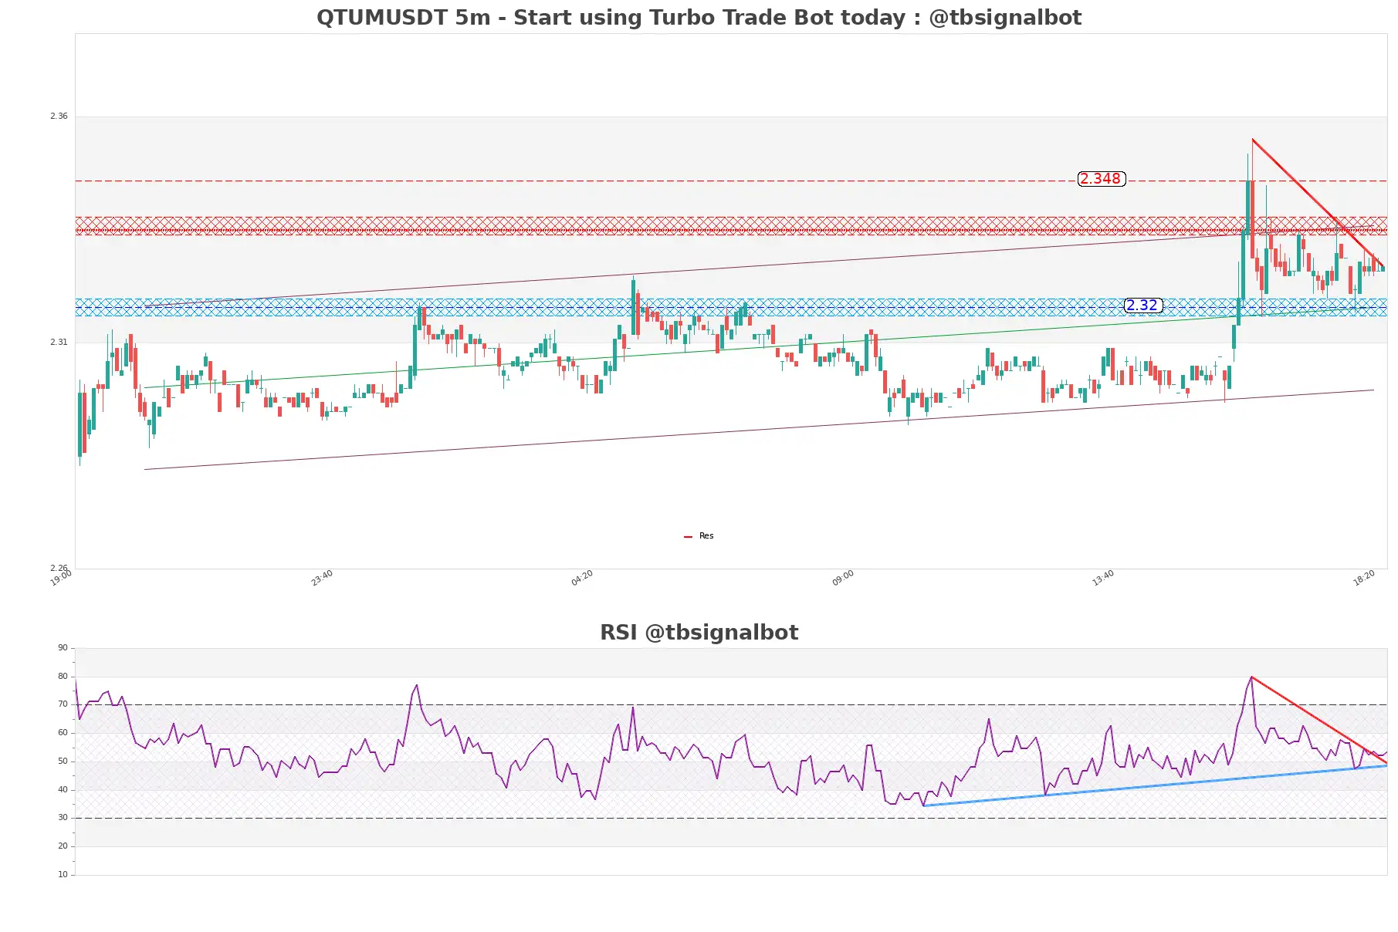Click the 19:00 time axis label

click(x=61, y=578)
